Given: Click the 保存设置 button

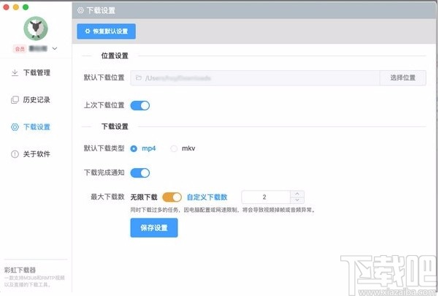Looking at the screenshot, I should click(x=154, y=228).
